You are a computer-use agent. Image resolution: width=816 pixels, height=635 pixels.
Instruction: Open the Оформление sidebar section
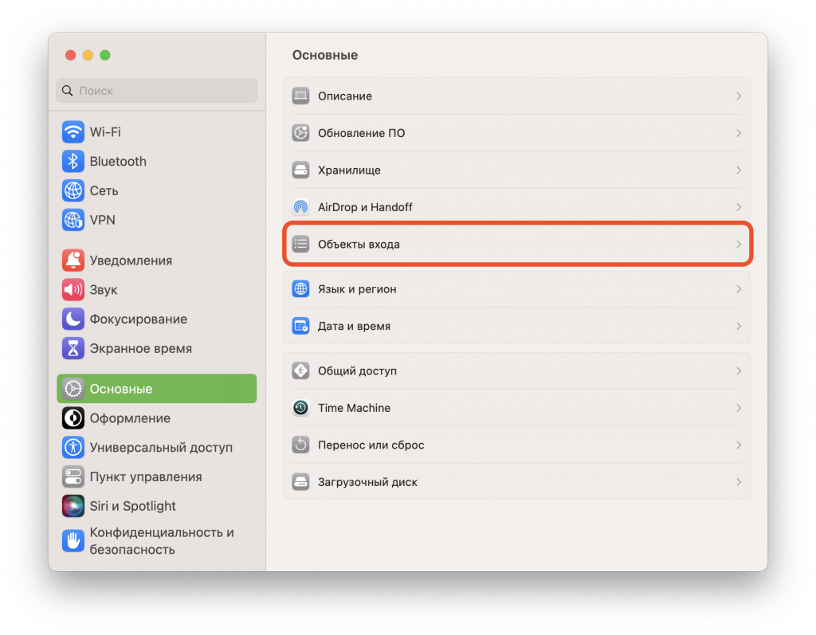coord(130,418)
